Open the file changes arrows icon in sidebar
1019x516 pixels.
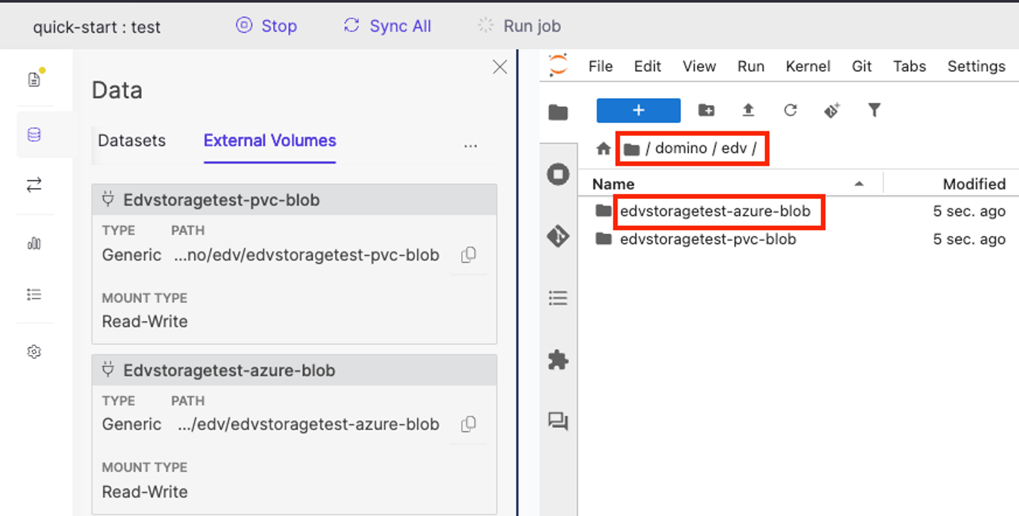(x=34, y=185)
